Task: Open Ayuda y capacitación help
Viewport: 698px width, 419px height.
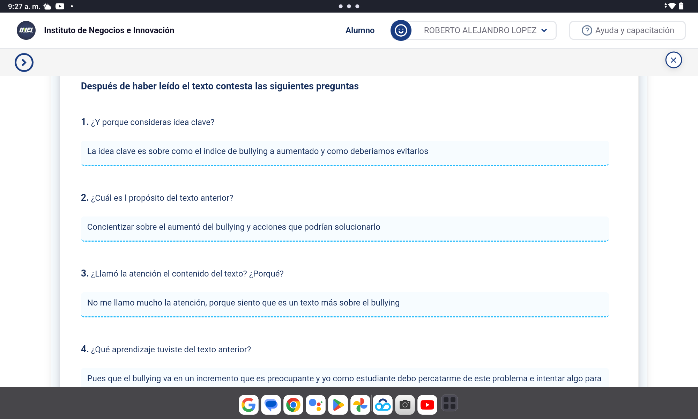Action: [x=627, y=30]
